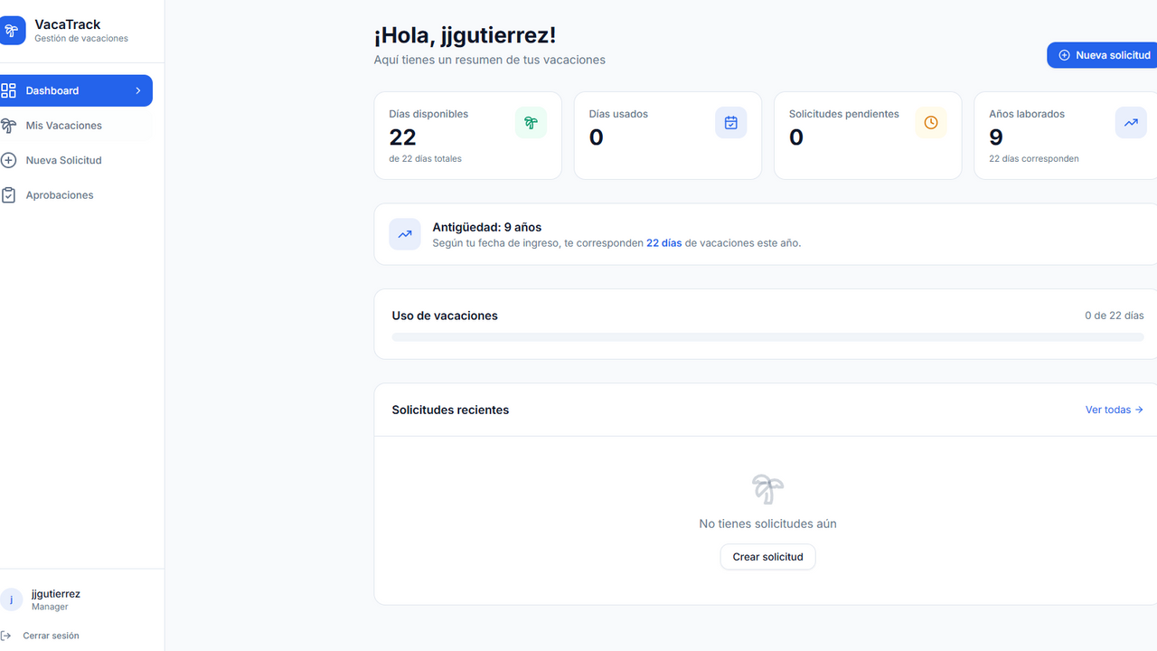The width and height of the screenshot is (1157, 651).
Task: Click the Uso de vacaciones heading
Action: coord(445,316)
